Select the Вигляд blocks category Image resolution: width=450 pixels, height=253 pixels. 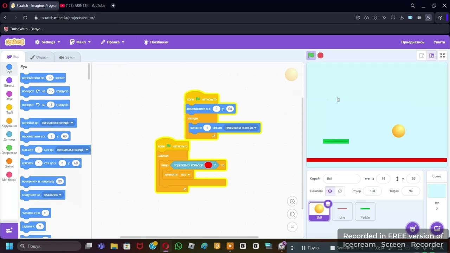pos(9,83)
